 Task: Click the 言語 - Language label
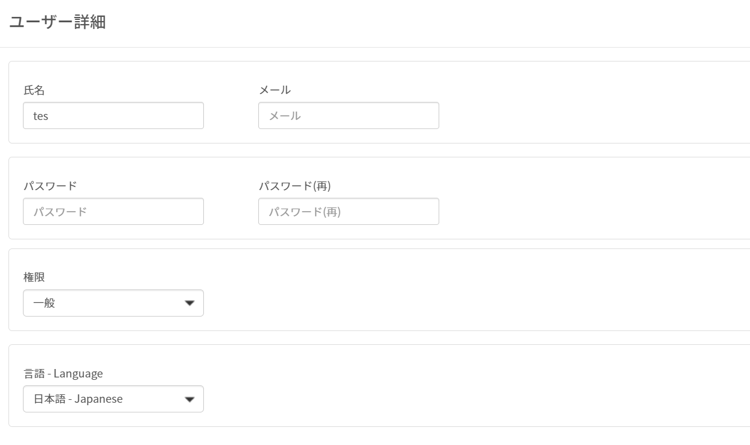[x=63, y=373]
